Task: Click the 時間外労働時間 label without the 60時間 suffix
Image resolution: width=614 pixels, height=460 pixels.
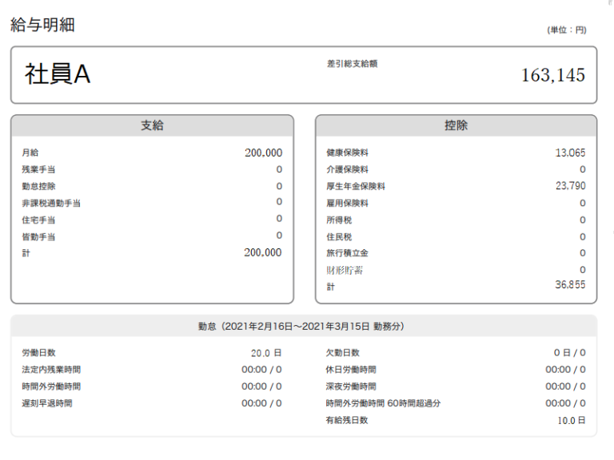Action: pyautogui.click(x=51, y=386)
